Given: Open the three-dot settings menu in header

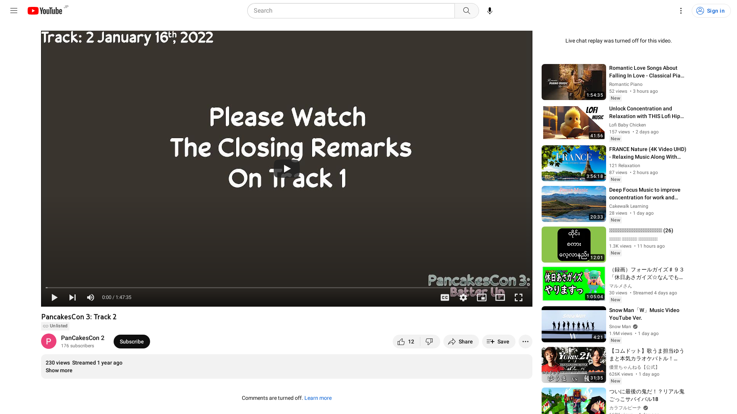Looking at the screenshot, I should [x=681, y=11].
